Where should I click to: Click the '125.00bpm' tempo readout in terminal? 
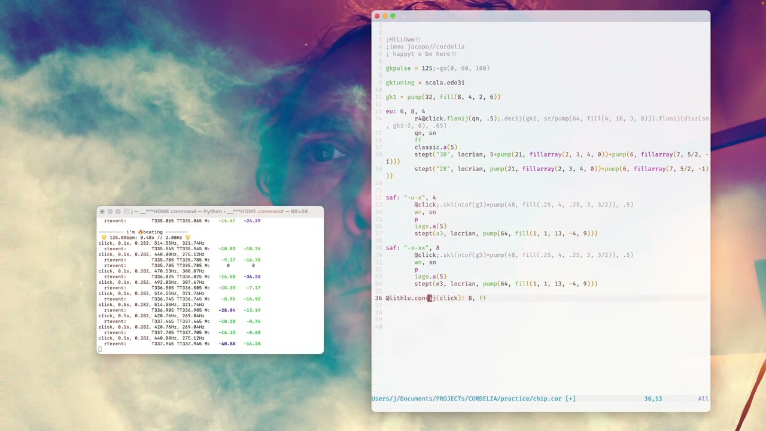click(x=123, y=238)
